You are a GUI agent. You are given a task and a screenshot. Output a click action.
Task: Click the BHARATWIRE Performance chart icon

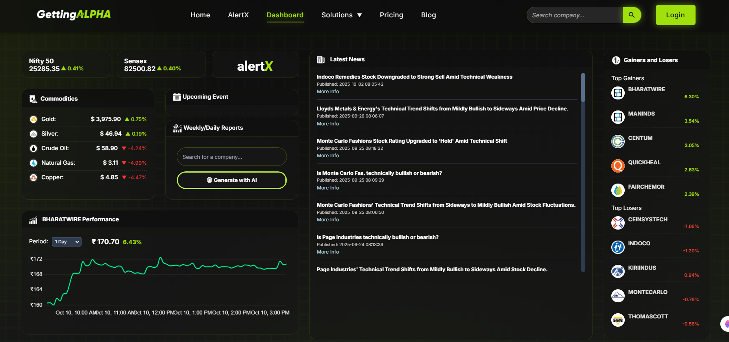pyautogui.click(x=33, y=220)
